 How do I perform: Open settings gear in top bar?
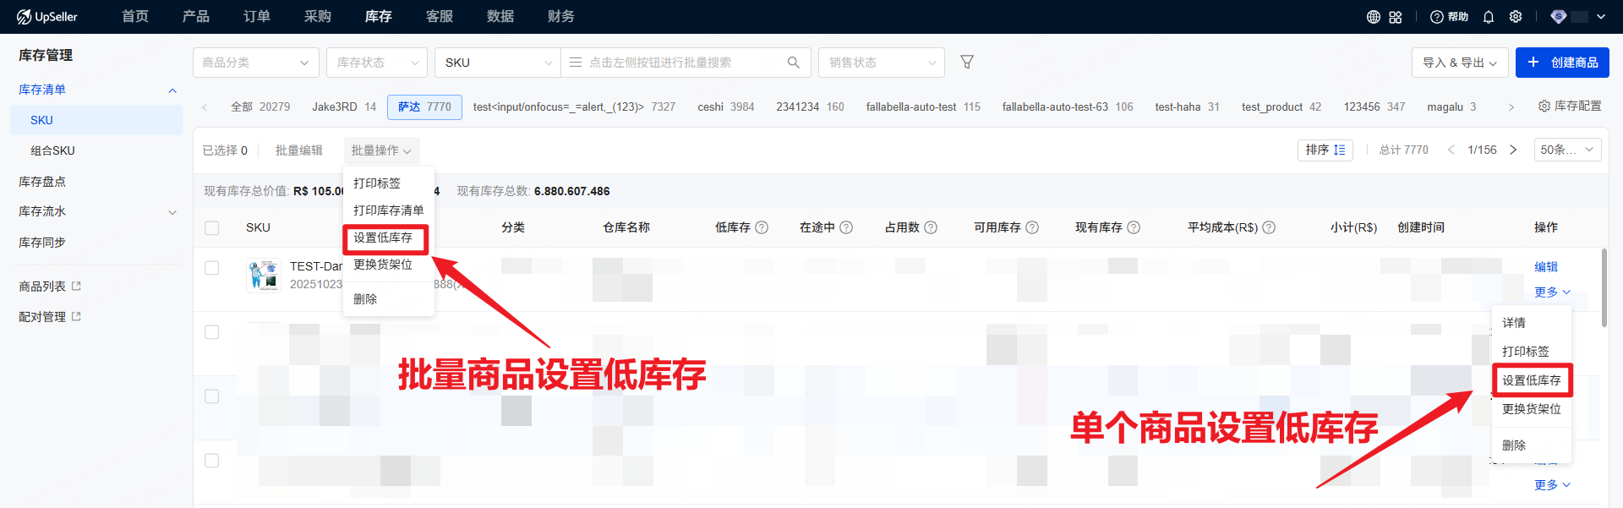pos(1516,17)
